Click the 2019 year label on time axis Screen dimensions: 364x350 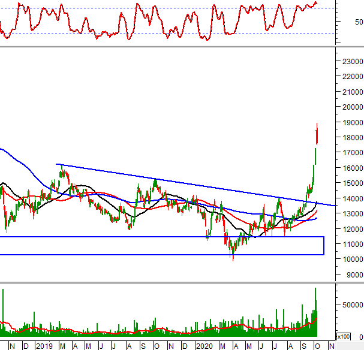(44, 346)
